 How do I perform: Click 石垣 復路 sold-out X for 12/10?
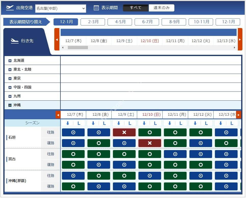[150, 143]
